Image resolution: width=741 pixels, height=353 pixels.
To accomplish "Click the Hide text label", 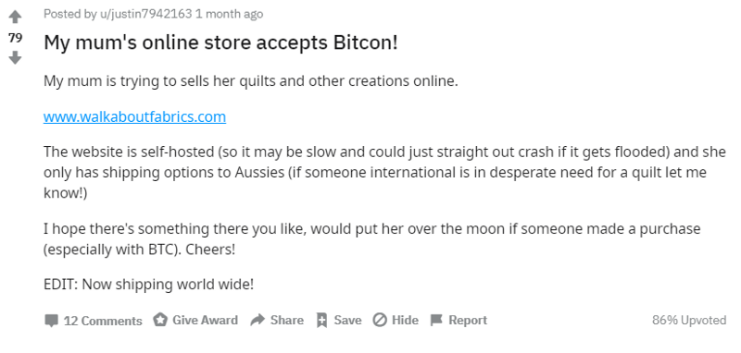I will click(x=405, y=321).
